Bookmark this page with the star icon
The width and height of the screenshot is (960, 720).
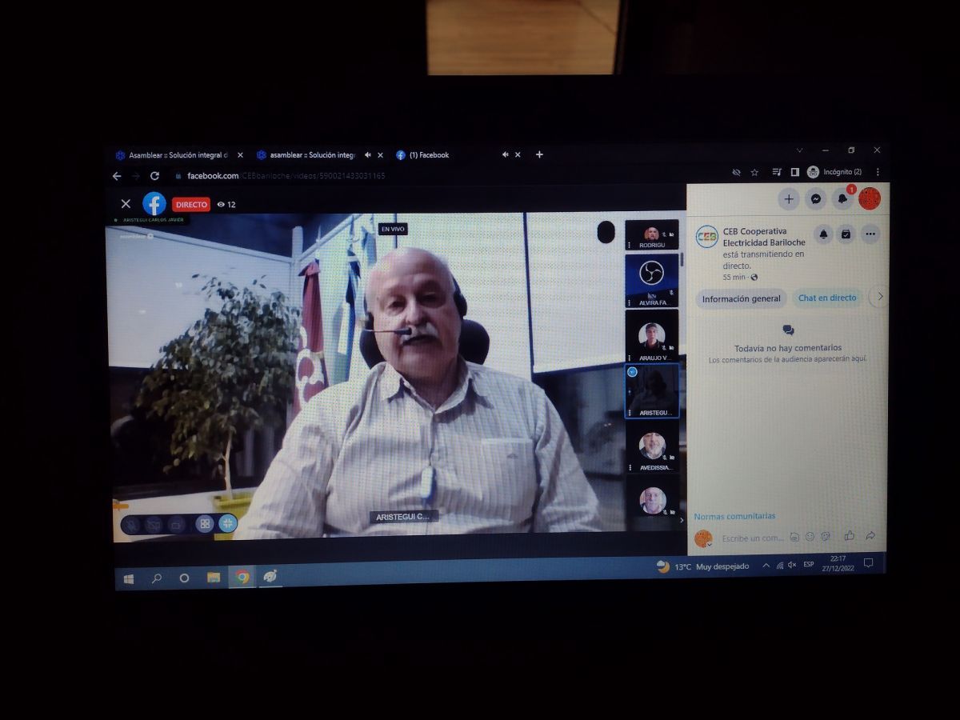click(754, 173)
